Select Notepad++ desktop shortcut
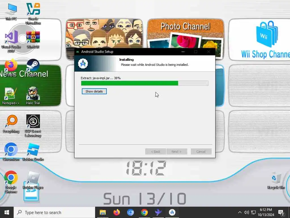 pos(11,96)
